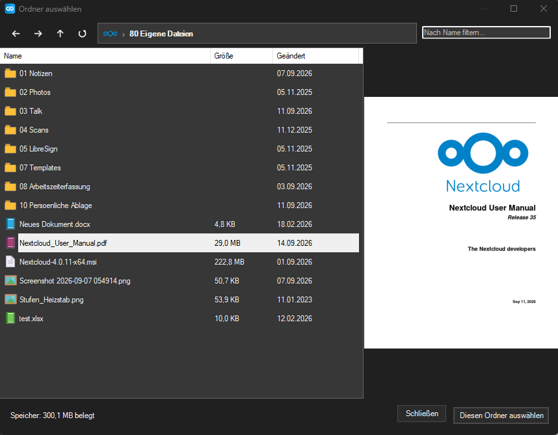This screenshot has height=435, width=558.
Task: Go forward with the right arrow
Action: pos(38,33)
